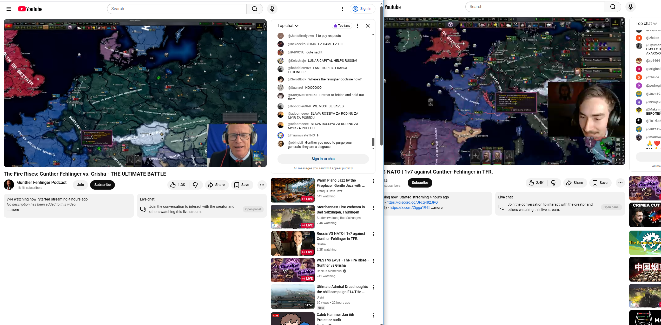The height and width of the screenshot is (325, 661).
Task: Open Caleb Hammer Jan 6th Protestor audit video
Action: (x=335, y=317)
